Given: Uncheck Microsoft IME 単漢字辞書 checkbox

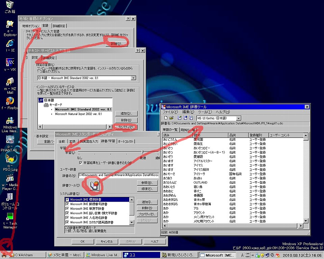Looking at the screenshot, I should pos(67,209).
